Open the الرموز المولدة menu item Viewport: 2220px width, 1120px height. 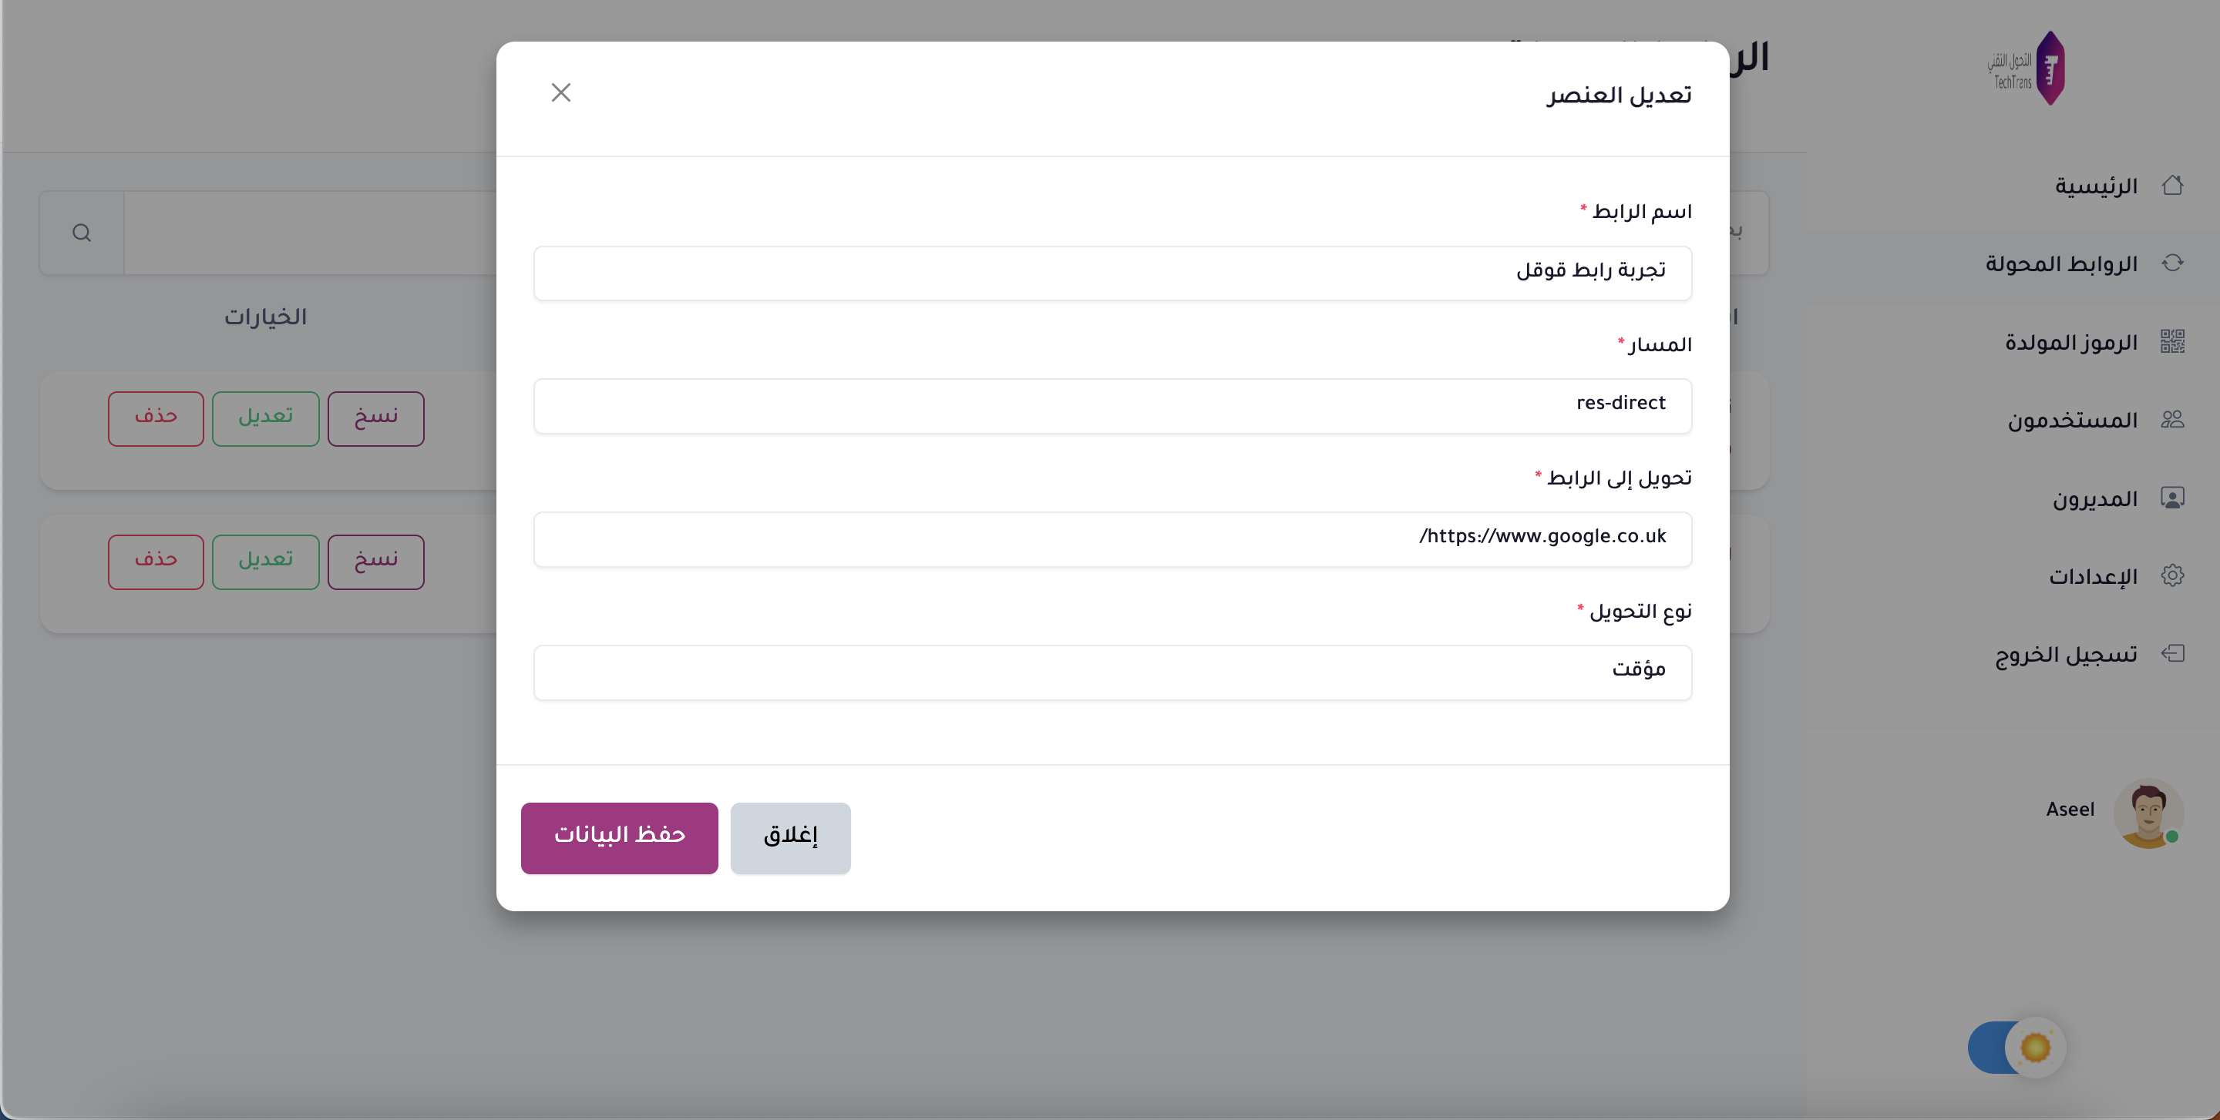coord(2070,342)
